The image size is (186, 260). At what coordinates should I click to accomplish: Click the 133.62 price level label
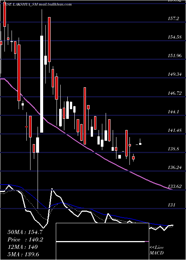point(174,186)
